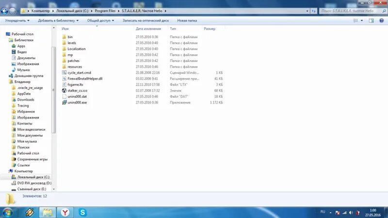Open the AIMP player taskbar icon
Image resolution: width=388 pixels, height=218 pixels.
pyautogui.click(x=30, y=212)
